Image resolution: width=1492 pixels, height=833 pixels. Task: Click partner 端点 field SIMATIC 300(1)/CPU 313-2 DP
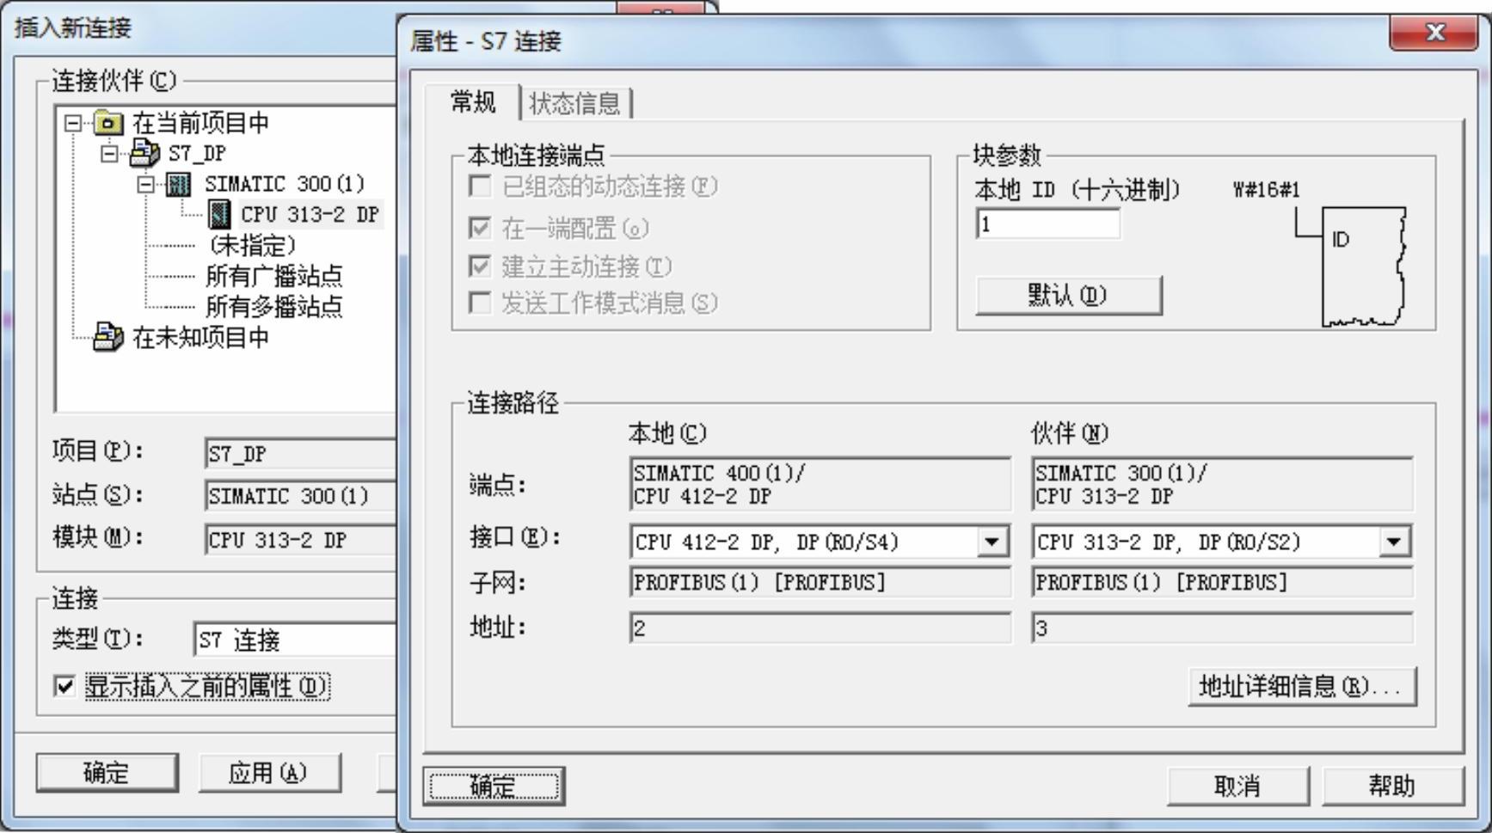[1221, 485]
